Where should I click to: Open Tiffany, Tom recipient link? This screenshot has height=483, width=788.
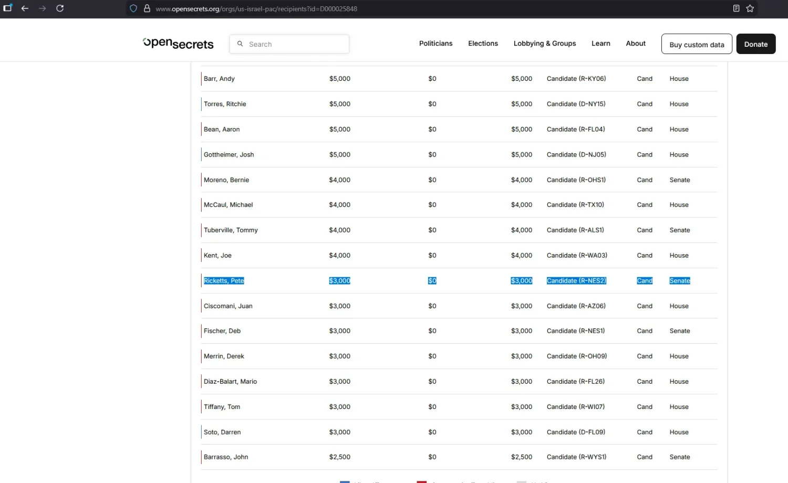[x=222, y=407]
